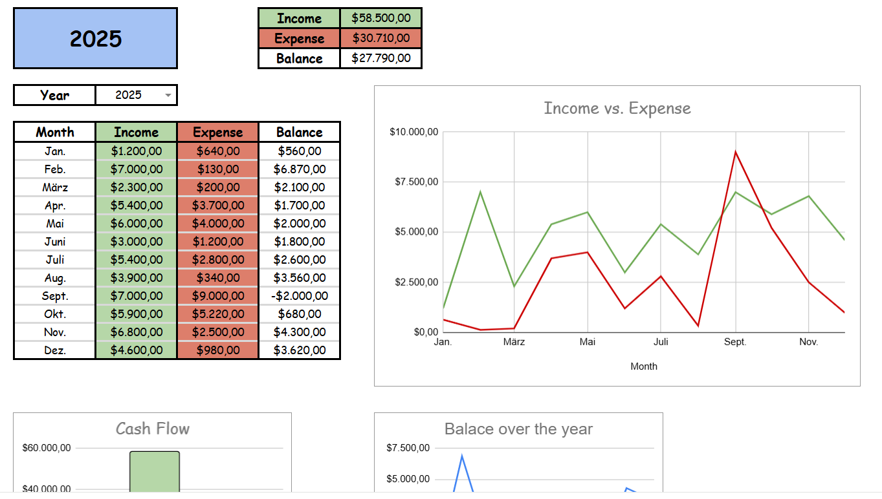The height and width of the screenshot is (499, 882).
Task: Select the Expense column header in monthly table
Action: click(217, 132)
